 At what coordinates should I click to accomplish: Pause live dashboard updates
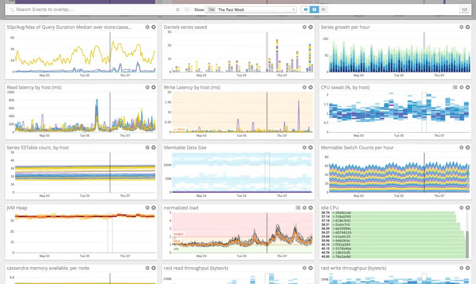(314, 10)
